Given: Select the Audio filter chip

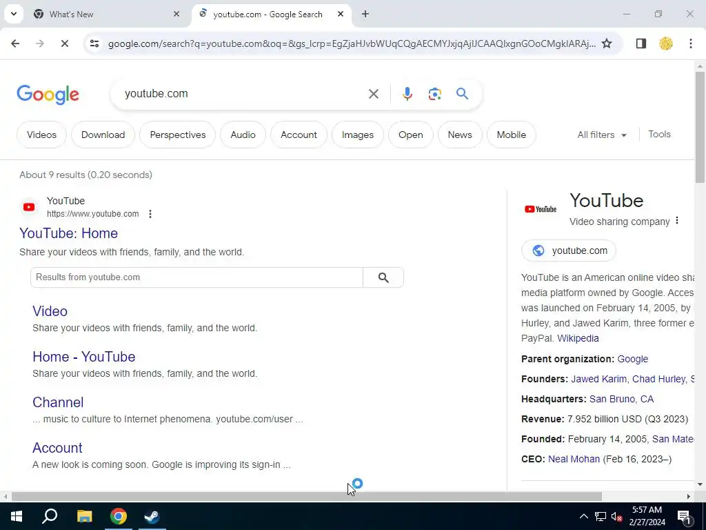Looking at the screenshot, I should 243,135.
